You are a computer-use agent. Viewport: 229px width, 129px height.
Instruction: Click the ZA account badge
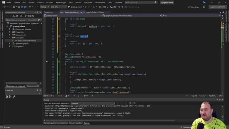pos(204,3)
